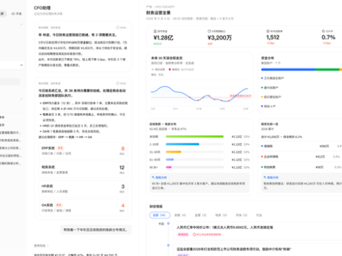This screenshot has height=256, width=342.
Task: Select the 全部 (14) news tab
Action: pyautogui.click(x=160, y=215)
